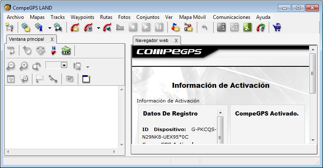The width and height of the screenshot is (323, 168).
Task: Click the track play button
Action: coord(146,28)
